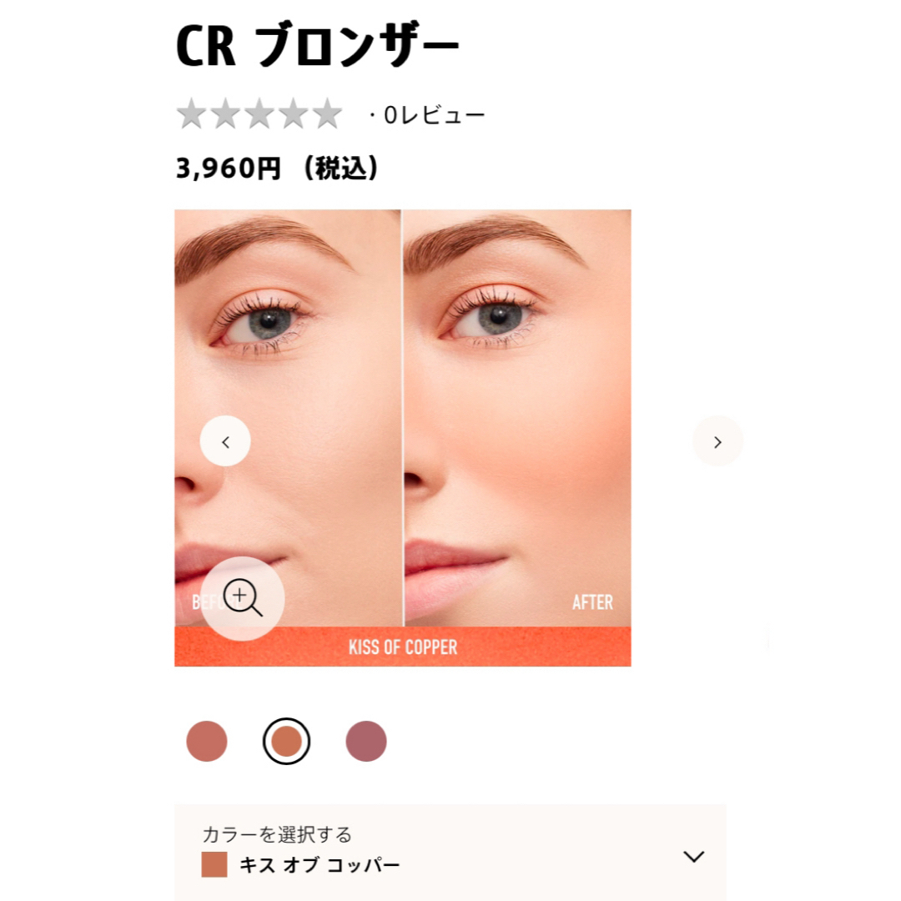Open the カラーを選択する dropdown
Image resolution: width=901 pixels, height=901 pixels.
(450, 852)
